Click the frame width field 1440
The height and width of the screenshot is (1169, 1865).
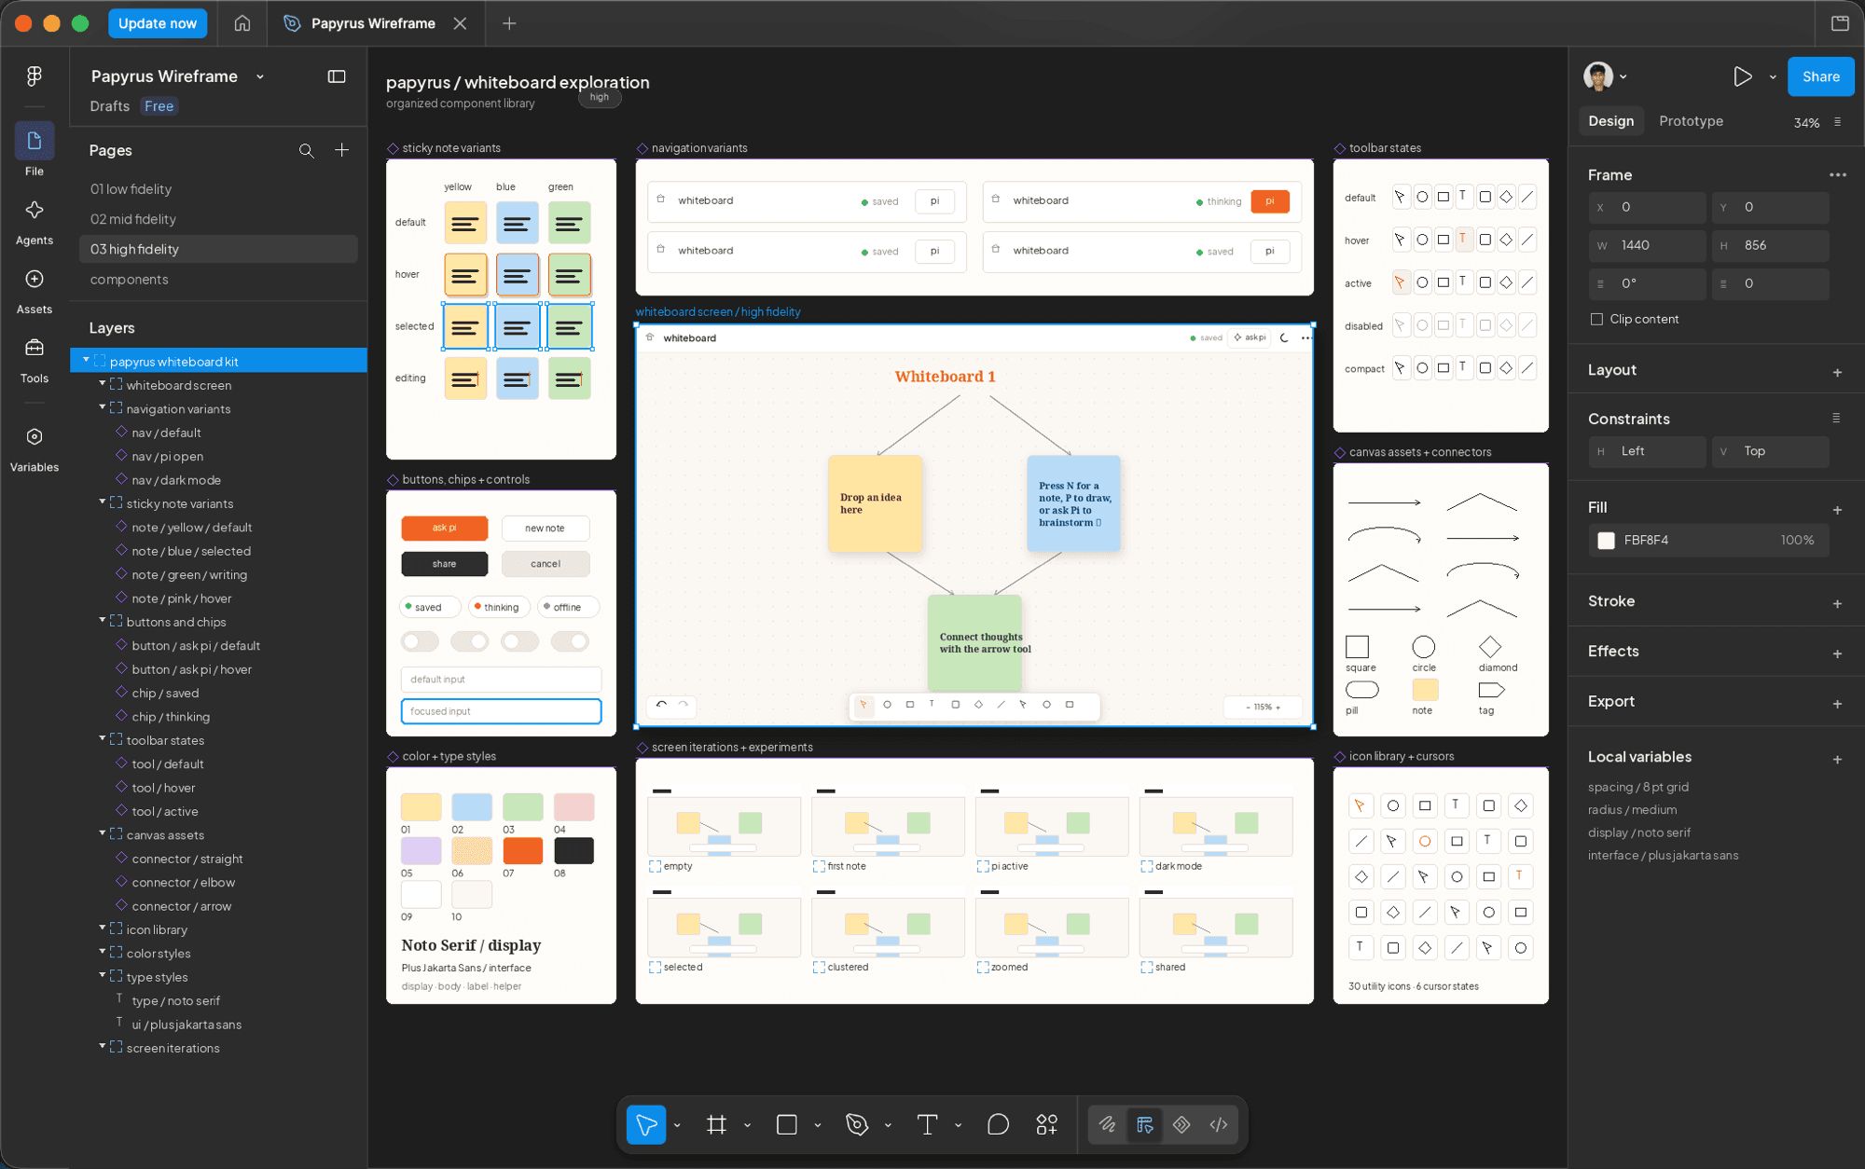1648,245
